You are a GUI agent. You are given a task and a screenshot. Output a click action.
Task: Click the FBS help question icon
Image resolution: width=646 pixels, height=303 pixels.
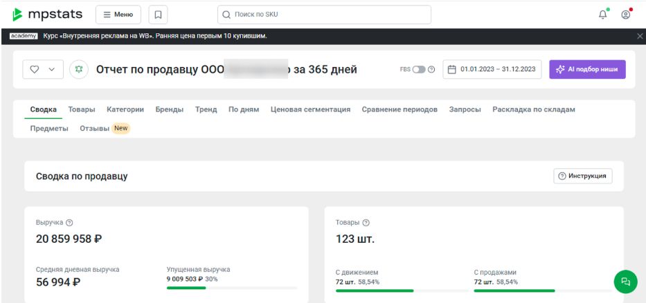point(431,69)
